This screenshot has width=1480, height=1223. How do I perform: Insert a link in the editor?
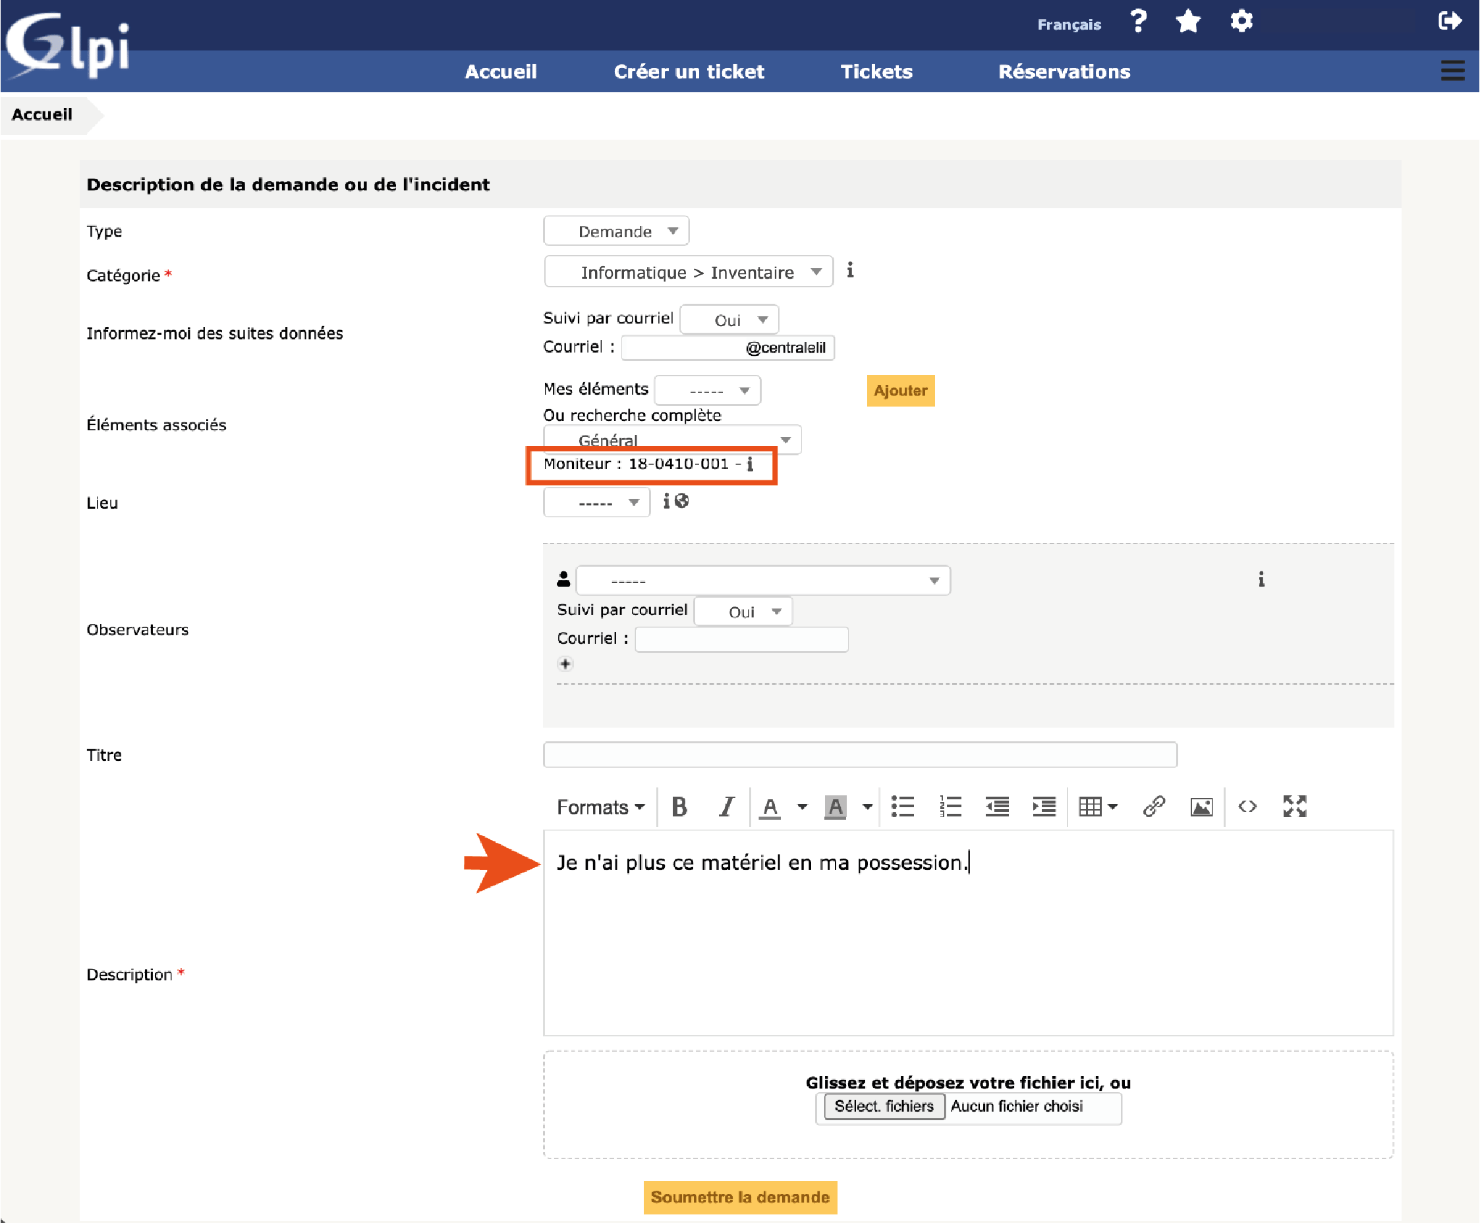1153,807
